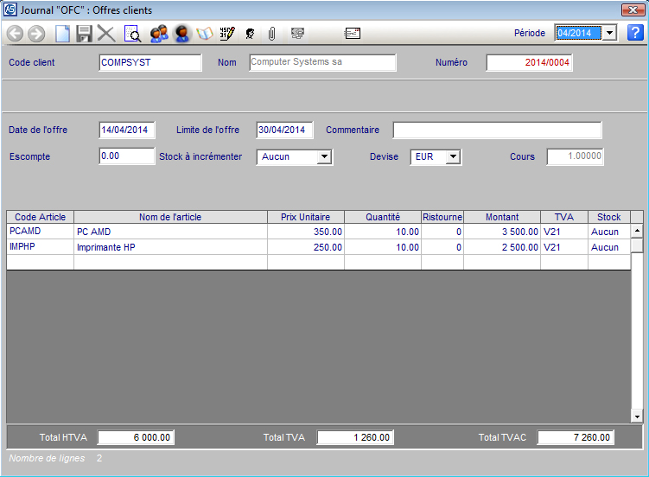Create a new document with blank page icon

(62, 34)
